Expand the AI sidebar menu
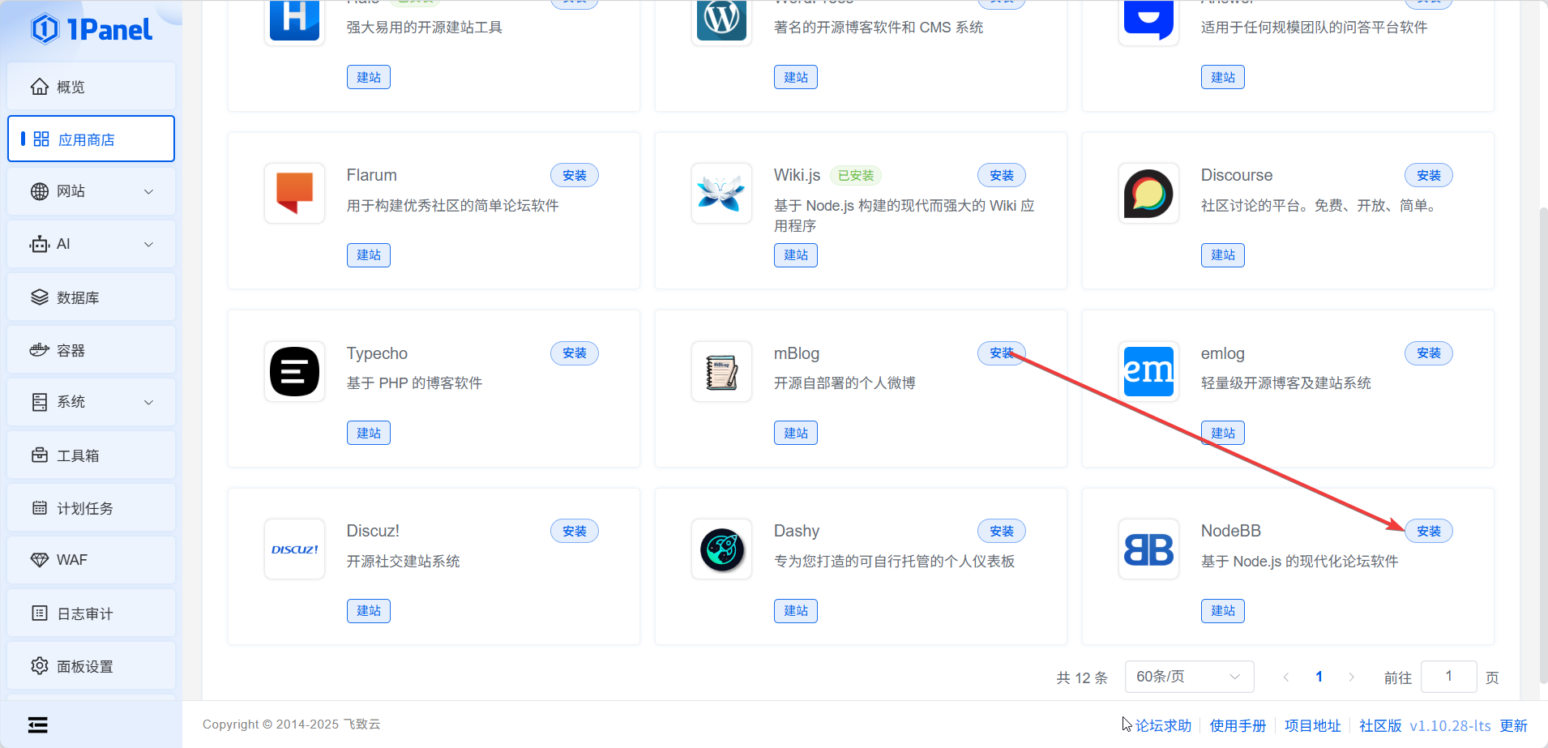The width and height of the screenshot is (1548, 748). 91,244
